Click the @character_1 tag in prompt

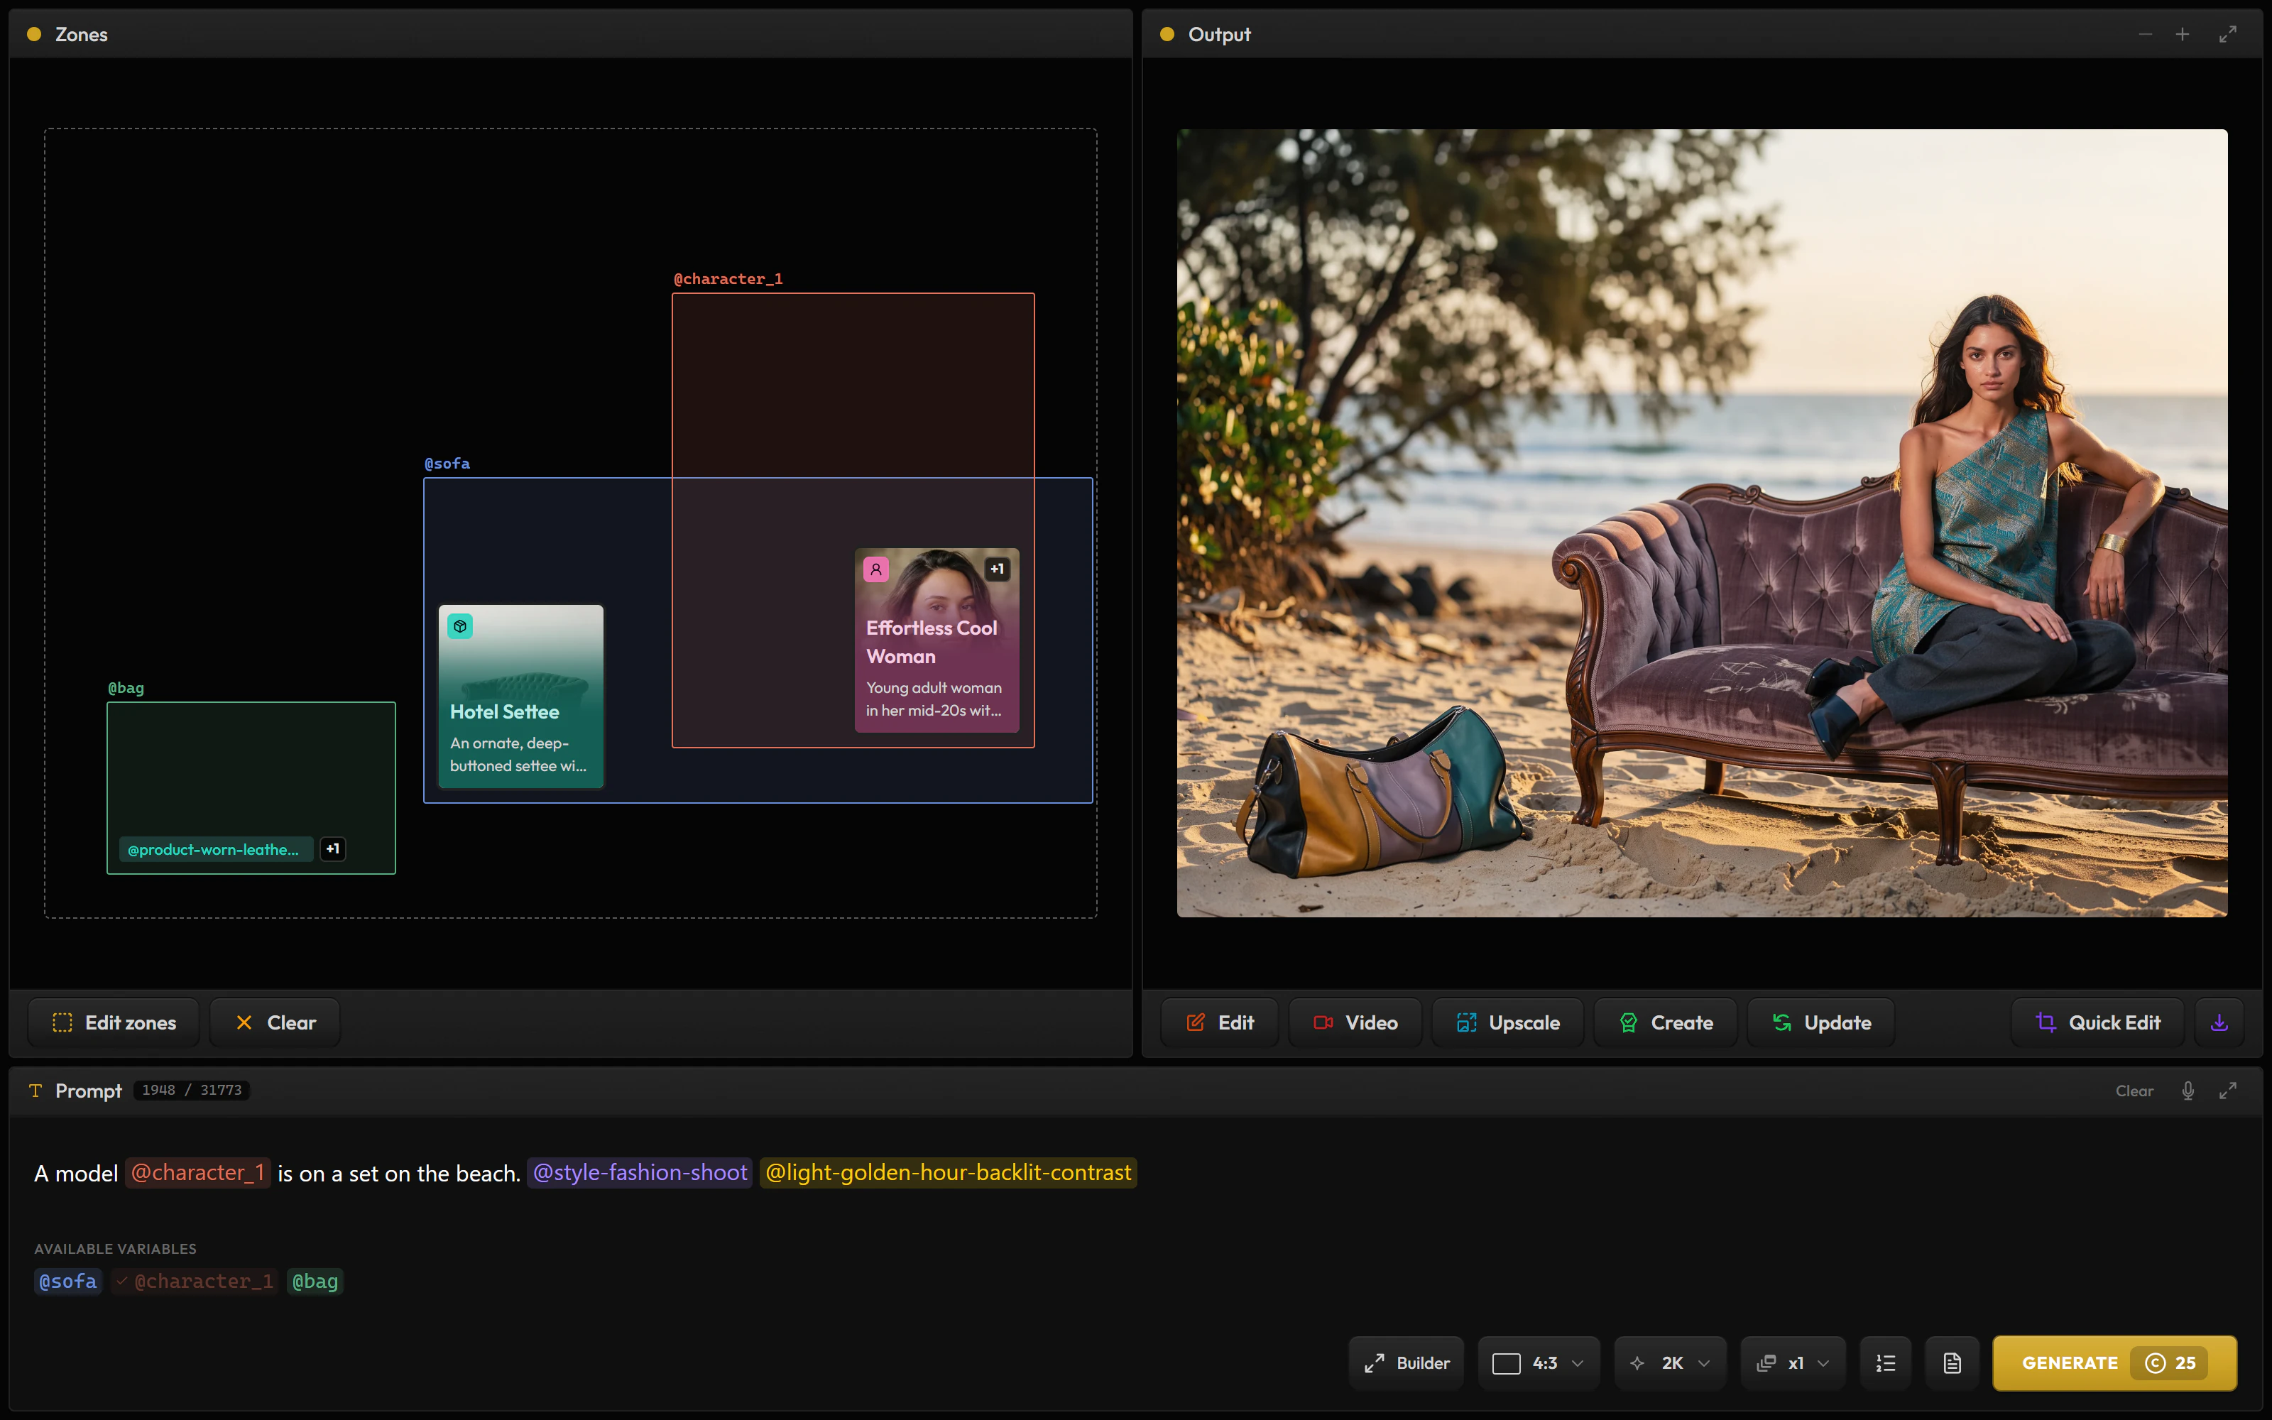pyautogui.click(x=198, y=1172)
